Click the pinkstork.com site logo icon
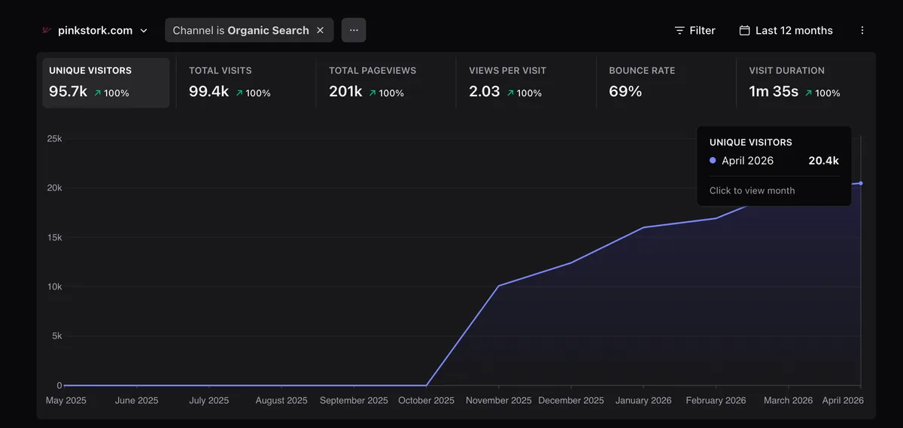 [47, 31]
